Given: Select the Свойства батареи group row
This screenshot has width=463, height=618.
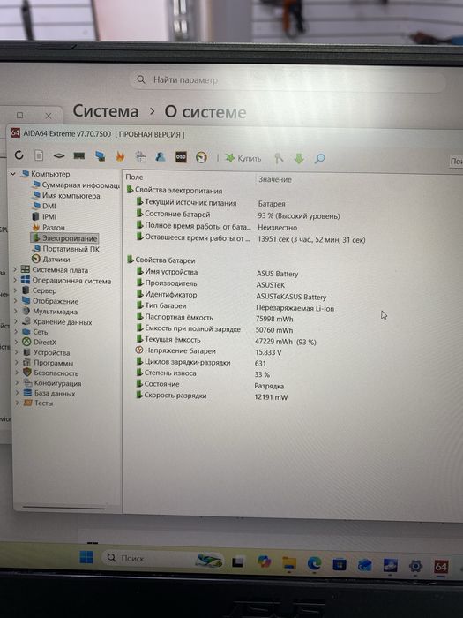Looking at the screenshot, I should tap(161, 260).
